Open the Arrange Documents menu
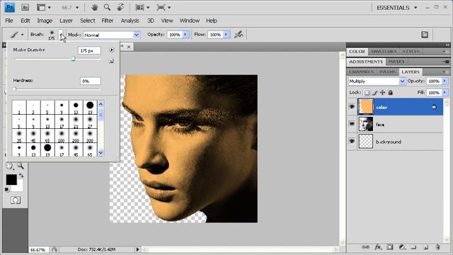This screenshot has height=255, width=453. click(142, 8)
